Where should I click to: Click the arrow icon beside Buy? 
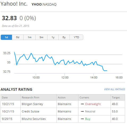tap(82, 119)
